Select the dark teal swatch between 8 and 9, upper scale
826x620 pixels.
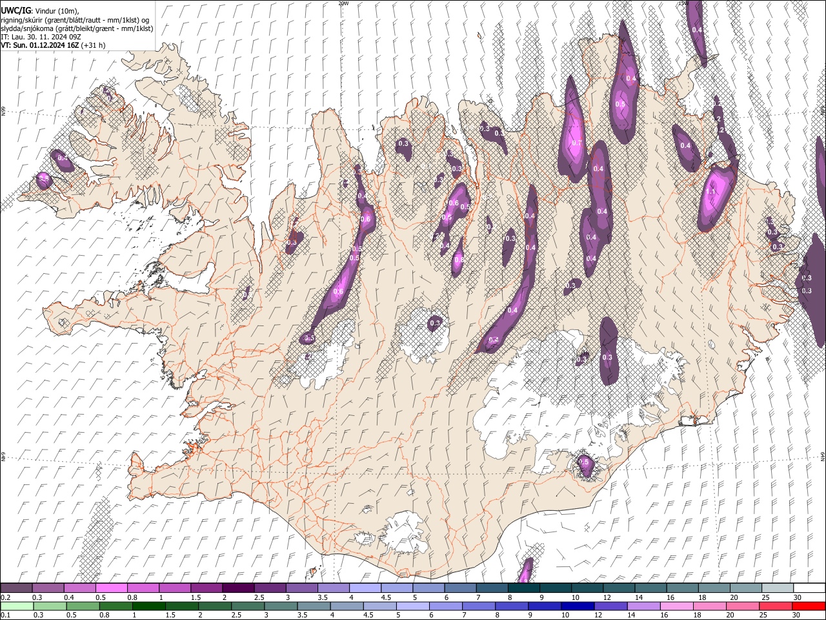(x=523, y=588)
